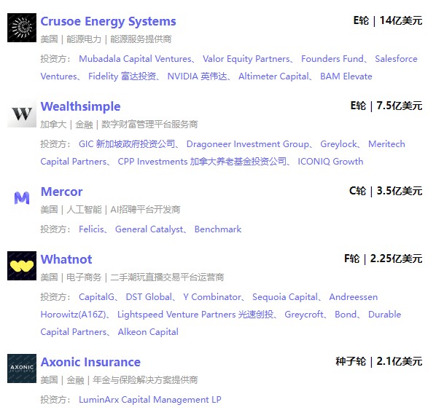436x418 pixels.
Task: Open investor Fidelity 富达投资
Action: (x=122, y=76)
